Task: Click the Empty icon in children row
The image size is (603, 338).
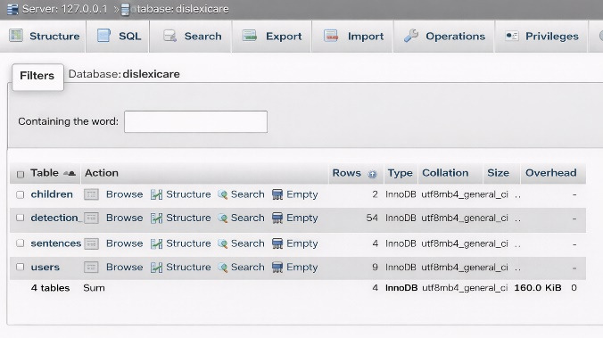Action: [277, 194]
